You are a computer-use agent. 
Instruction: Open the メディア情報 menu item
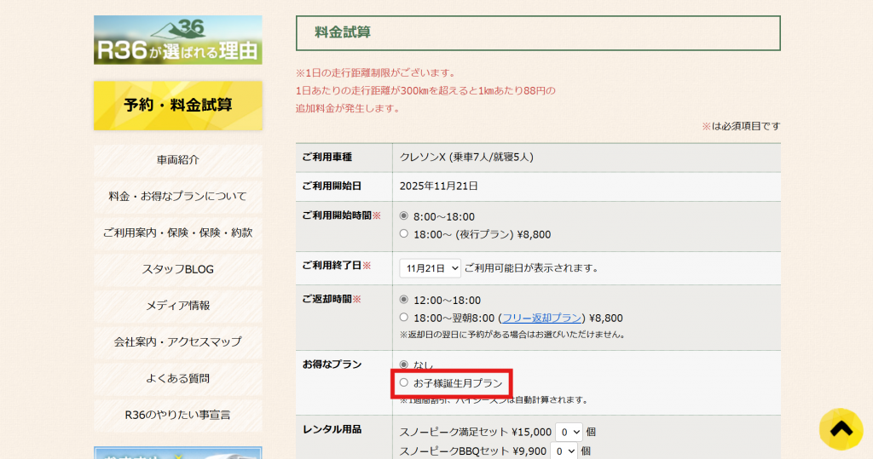pyautogui.click(x=178, y=306)
